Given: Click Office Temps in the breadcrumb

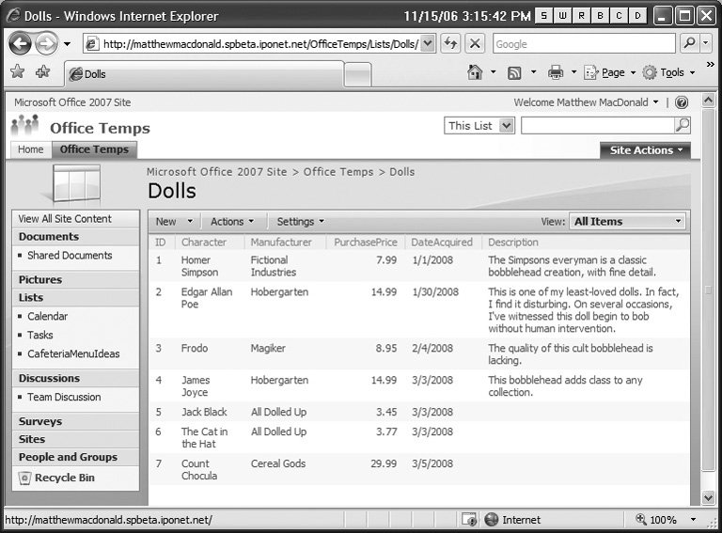Looking at the screenshot, I should pyautogui.click(x=338, y=172).
